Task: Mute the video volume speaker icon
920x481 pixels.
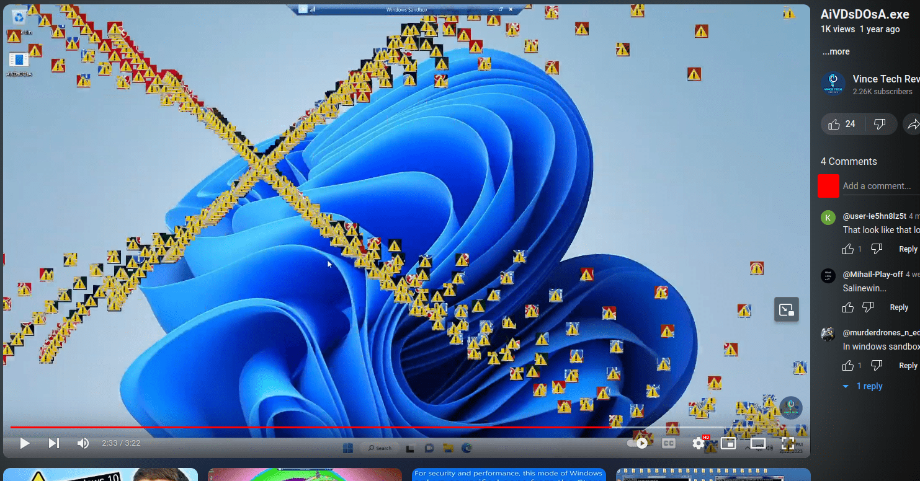Action: (83, 443)
